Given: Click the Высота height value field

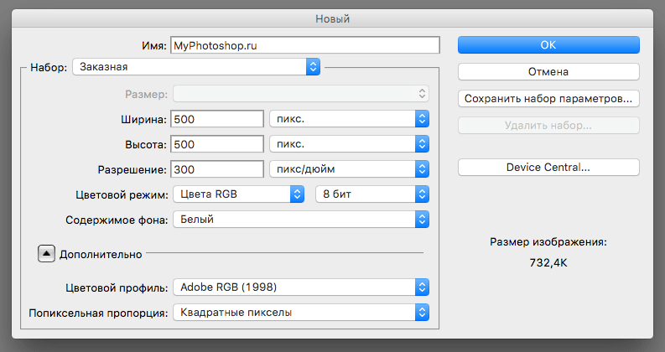Looking at the screenshot, I should click(x=217, y=144).
